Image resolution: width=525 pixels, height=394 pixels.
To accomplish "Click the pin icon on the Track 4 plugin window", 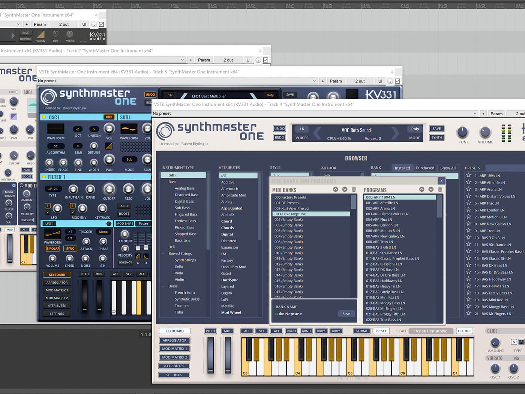I will click(x=523, y=104).
